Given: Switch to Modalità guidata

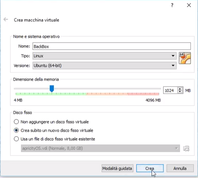Looking at the screenshot, I should pyautogui.click(x=117, y=168).
